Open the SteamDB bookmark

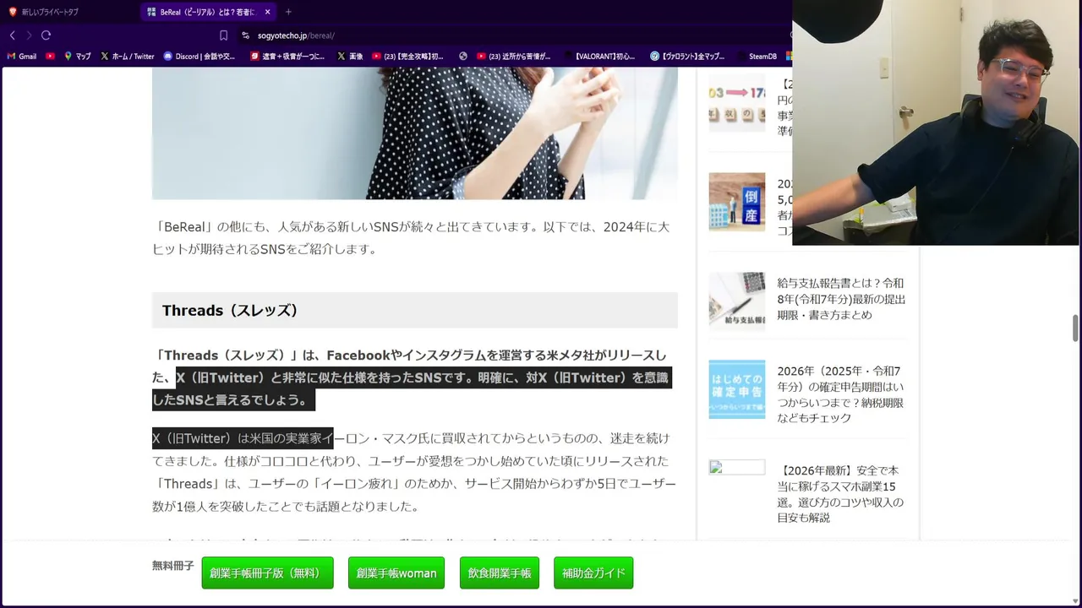pos(756,57)
